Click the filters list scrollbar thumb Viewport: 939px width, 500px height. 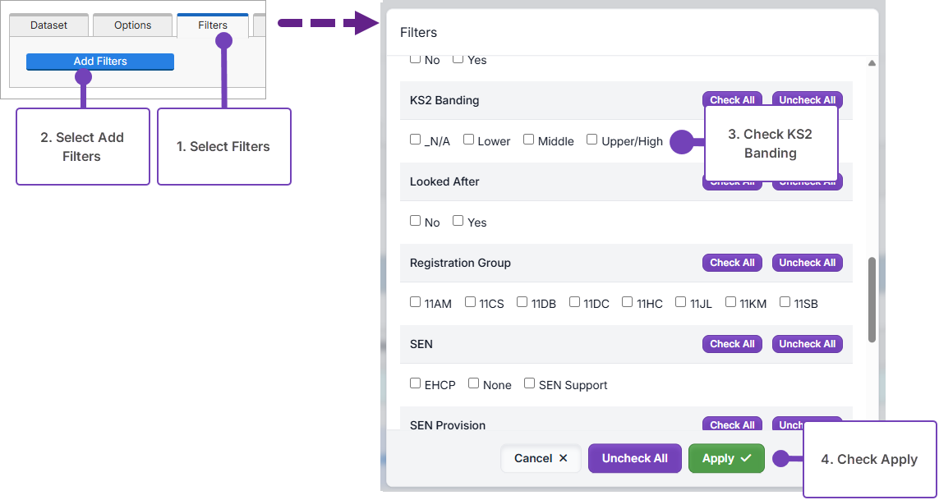pyautogui.click(x=872, y=300)
